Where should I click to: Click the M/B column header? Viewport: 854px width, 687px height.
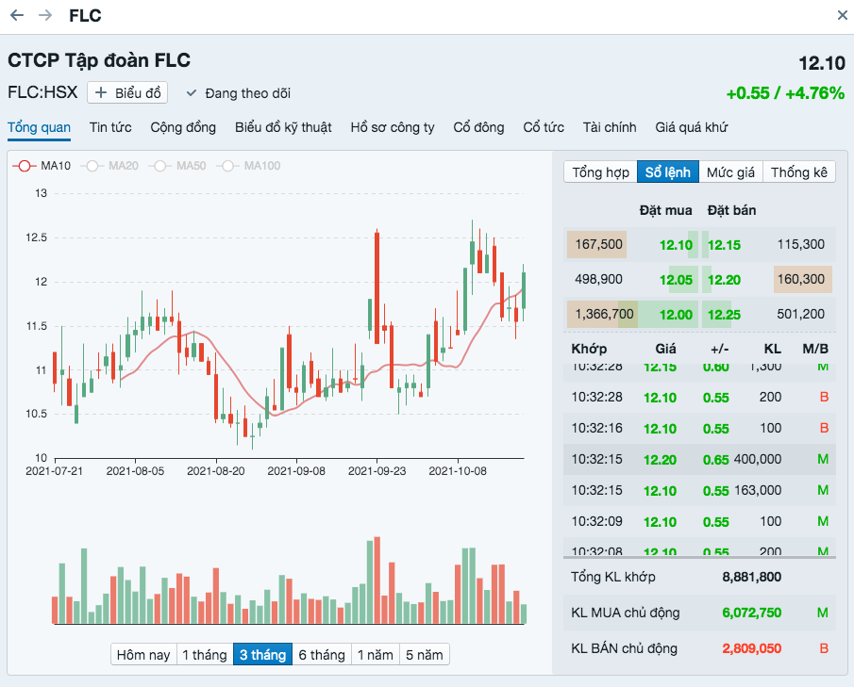(815, 349)
